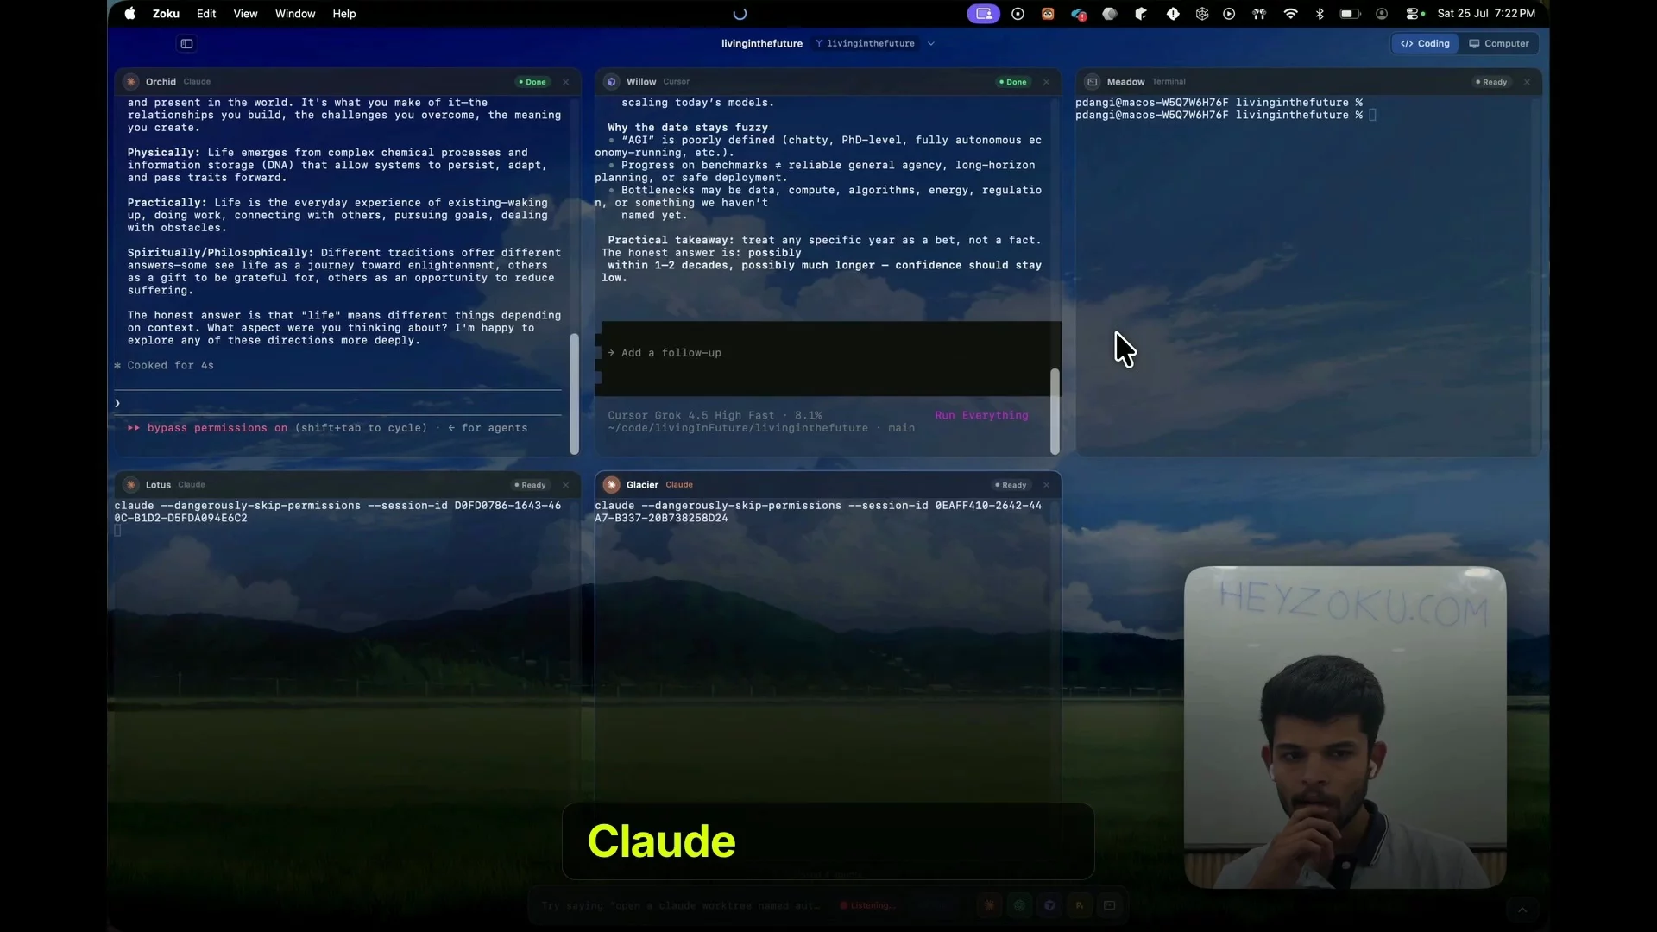Click the Glacier pane Claude icon
The width and height of the screenshot is (1657, 932).
(x=612, y=485)
